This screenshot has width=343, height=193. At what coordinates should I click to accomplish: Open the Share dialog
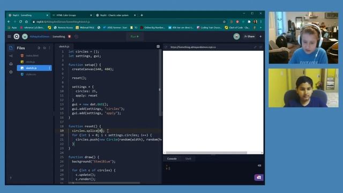[x=249, y=36]
